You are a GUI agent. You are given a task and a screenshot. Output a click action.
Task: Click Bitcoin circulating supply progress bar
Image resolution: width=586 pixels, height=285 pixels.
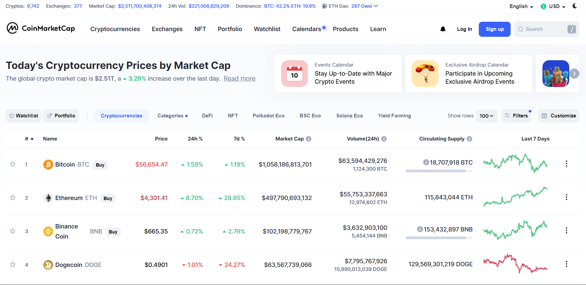439,171
